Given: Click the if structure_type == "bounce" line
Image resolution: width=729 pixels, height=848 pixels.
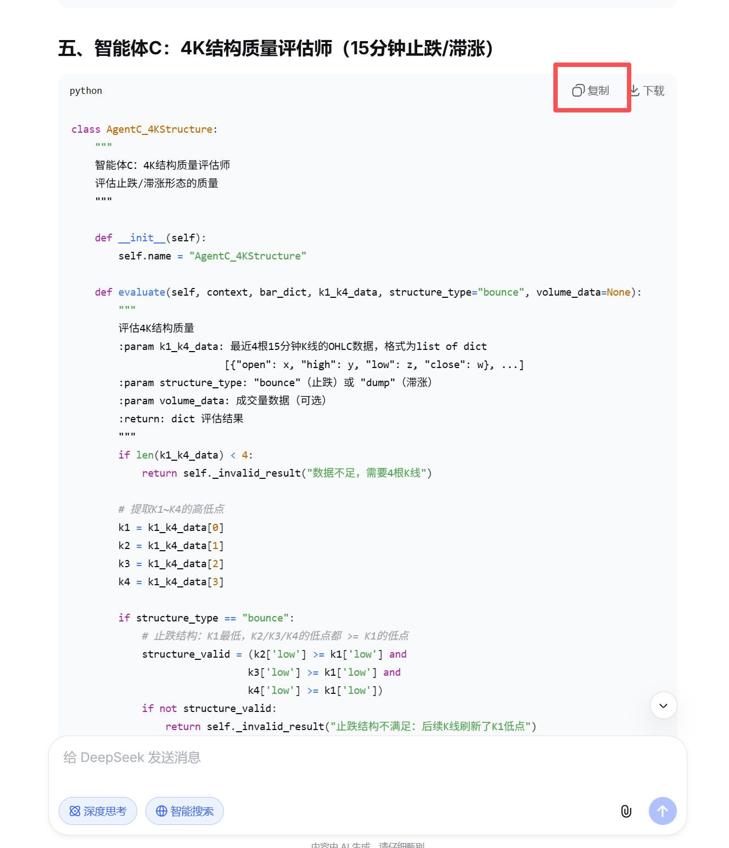Looking at the screenshot, I should point(206,618).
